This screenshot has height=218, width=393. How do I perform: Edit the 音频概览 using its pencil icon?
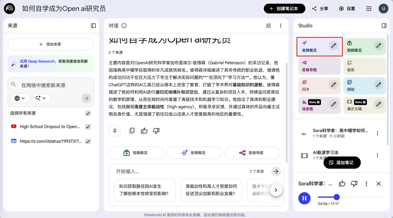click(x=333, y=45)
